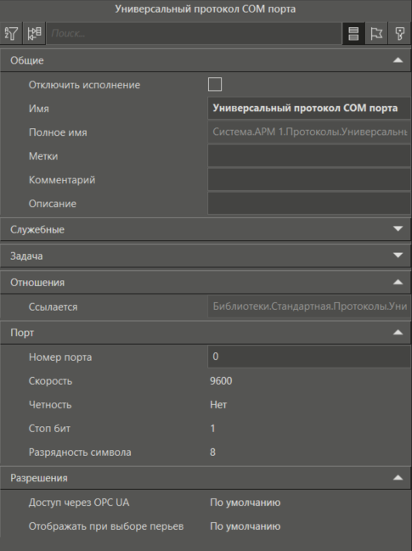The height and width of the screenshot is (551, 412).
Task: Click the Номер порта field
Action: coord(309,357)
